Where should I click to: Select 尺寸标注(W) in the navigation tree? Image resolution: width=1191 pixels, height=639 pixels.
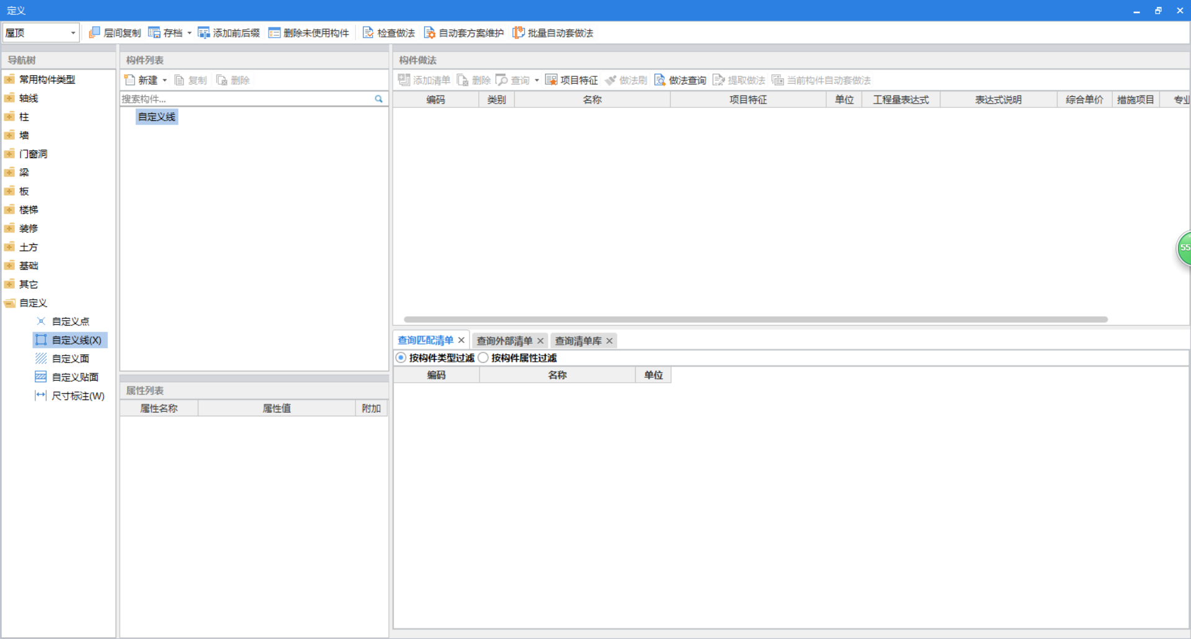click(x=78, y=396)
